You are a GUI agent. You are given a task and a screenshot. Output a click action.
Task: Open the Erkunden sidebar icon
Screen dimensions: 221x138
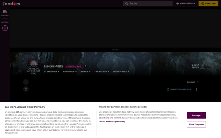tap(5, 13)
